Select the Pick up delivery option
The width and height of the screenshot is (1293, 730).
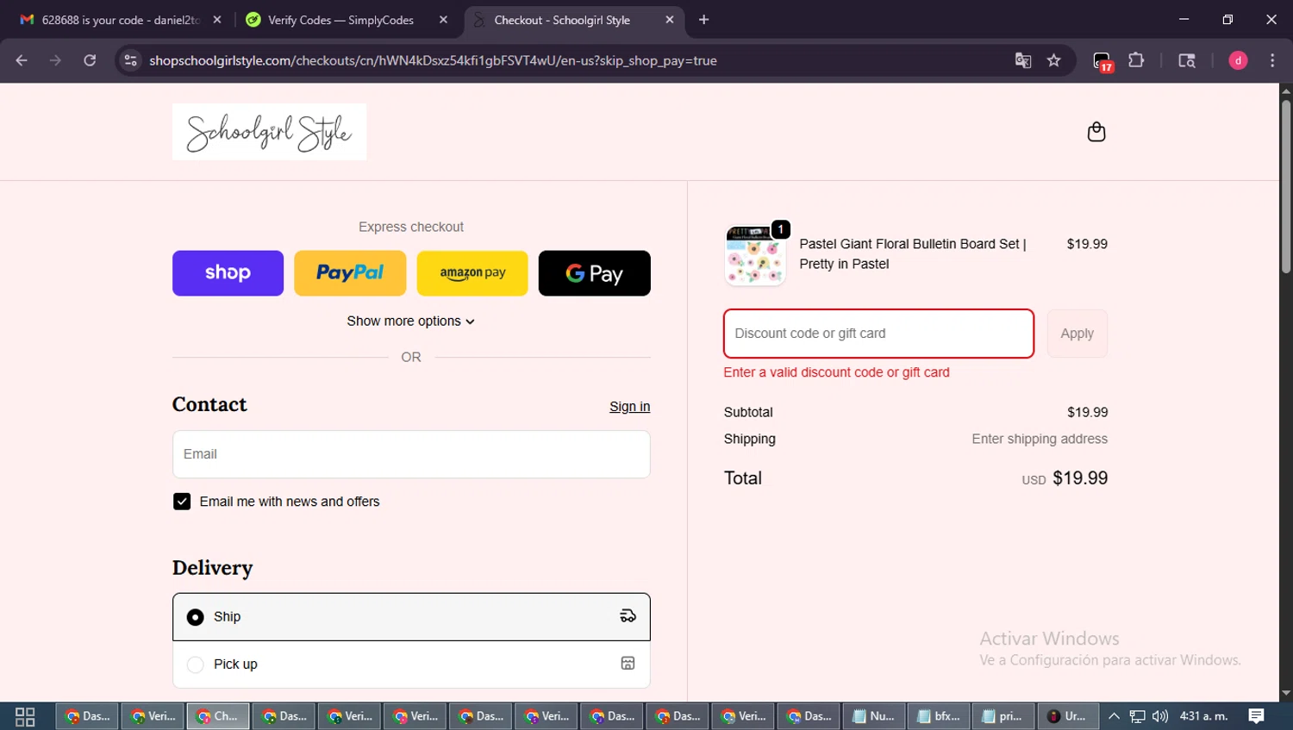(411, 664)
